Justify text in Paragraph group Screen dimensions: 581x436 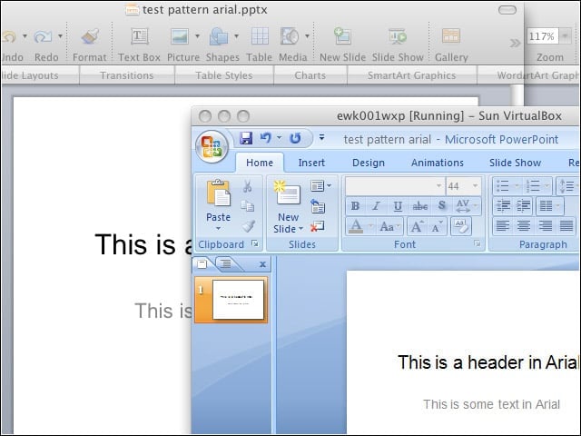point(566,226)
